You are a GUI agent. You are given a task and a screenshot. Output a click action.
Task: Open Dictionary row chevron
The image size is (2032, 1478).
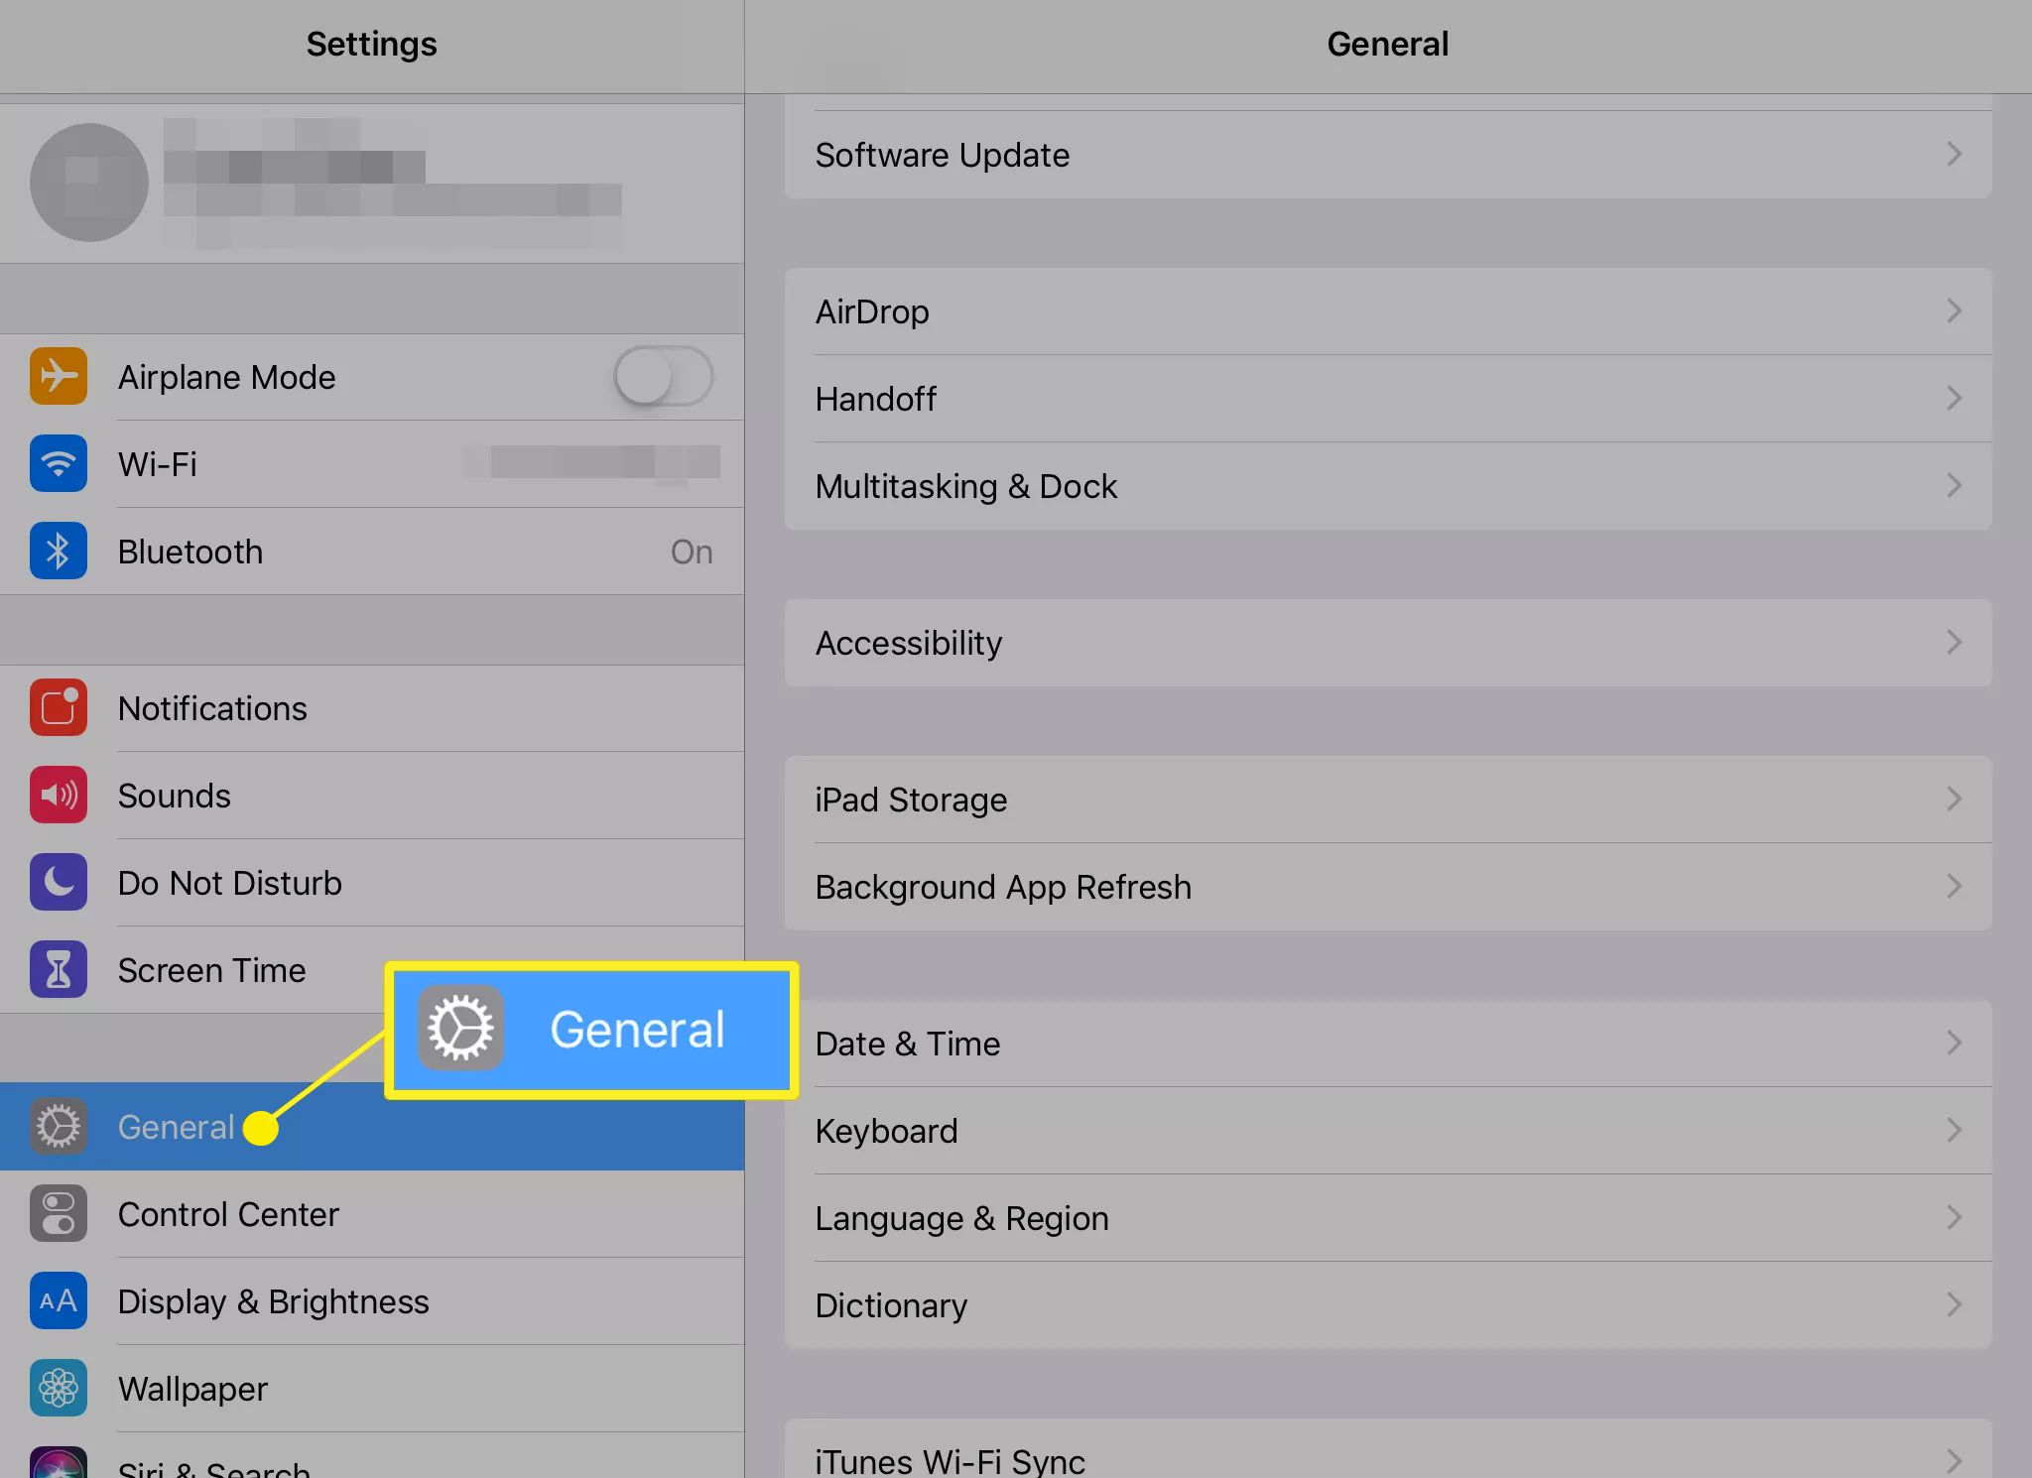[x=1954, y=1304]
